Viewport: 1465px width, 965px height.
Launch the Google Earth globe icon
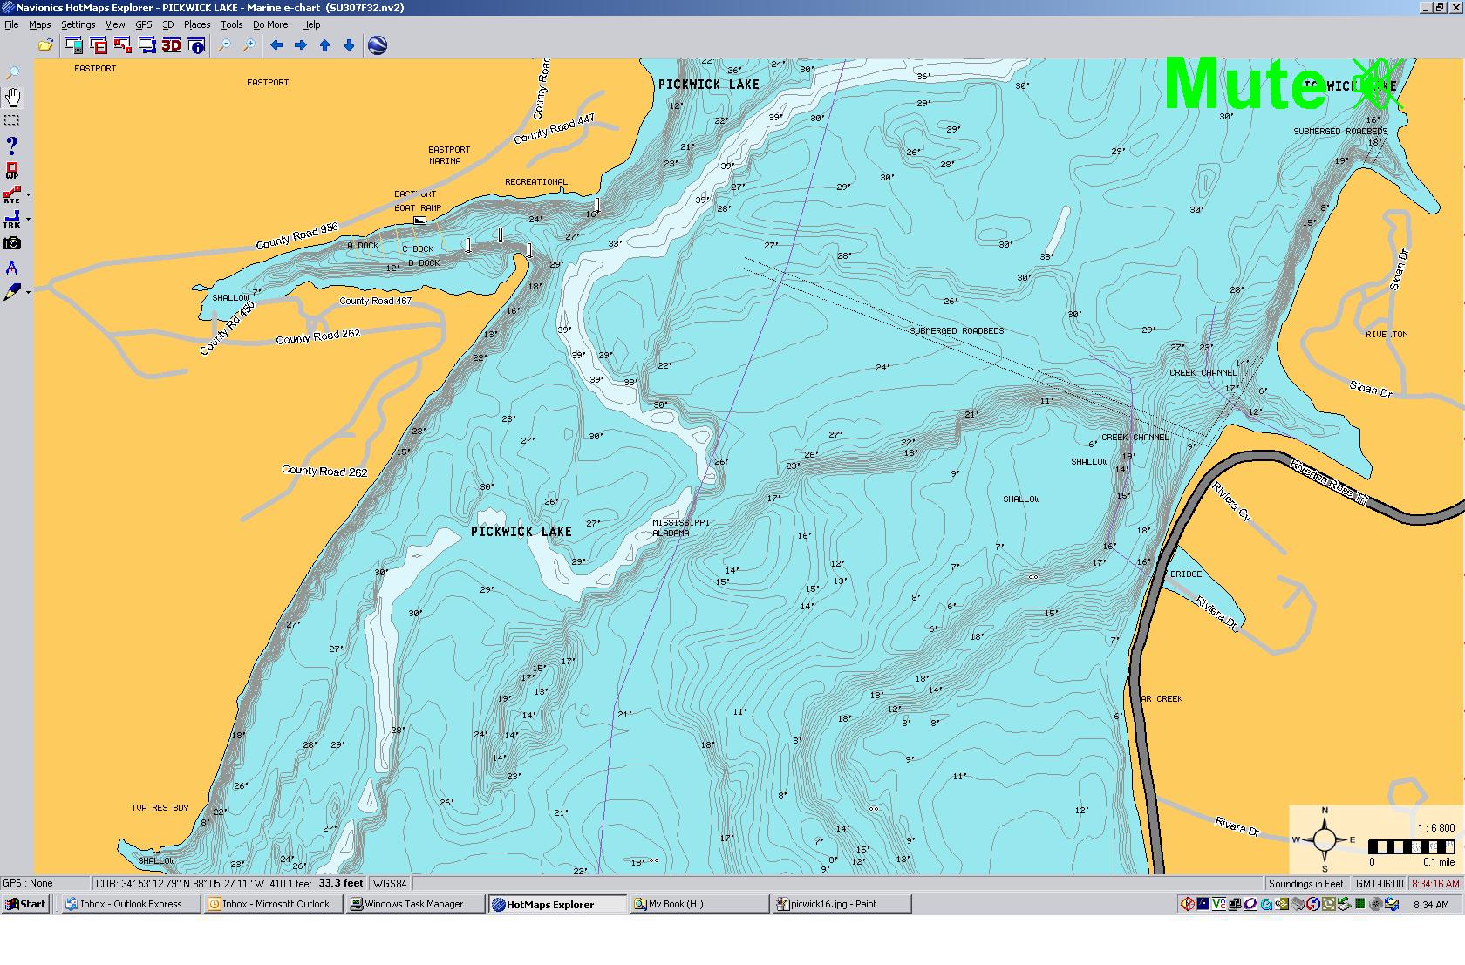(x=378, y=45)
